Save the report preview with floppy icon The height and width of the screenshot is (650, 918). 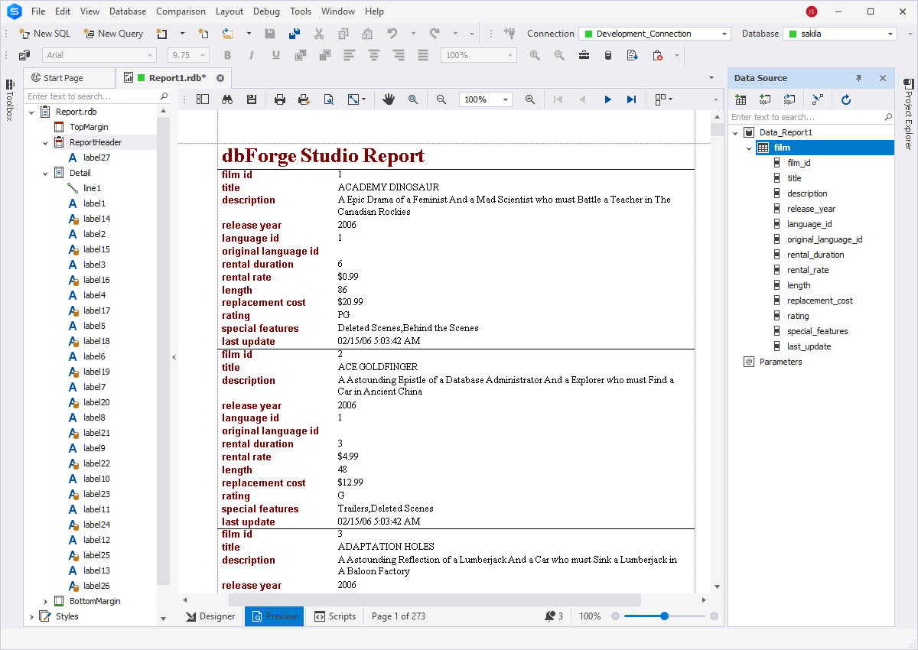[251, 99]
